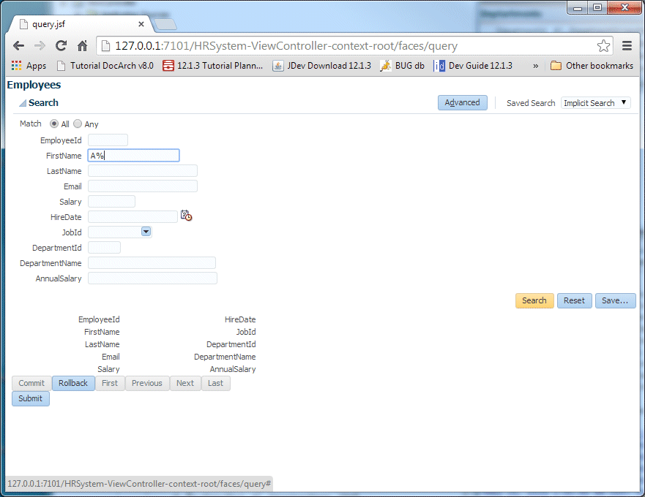645x497 pixels.
Task: Open the JDev Download 12.1.3 bookmark
Action: [x=321, y=66]
